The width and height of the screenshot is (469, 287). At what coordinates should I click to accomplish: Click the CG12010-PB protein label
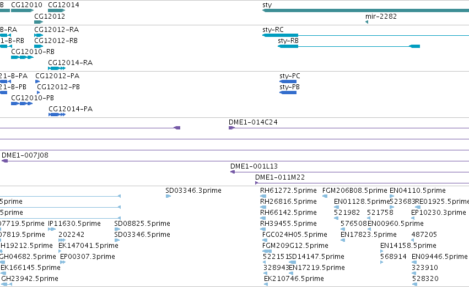(x=33, y=98)
